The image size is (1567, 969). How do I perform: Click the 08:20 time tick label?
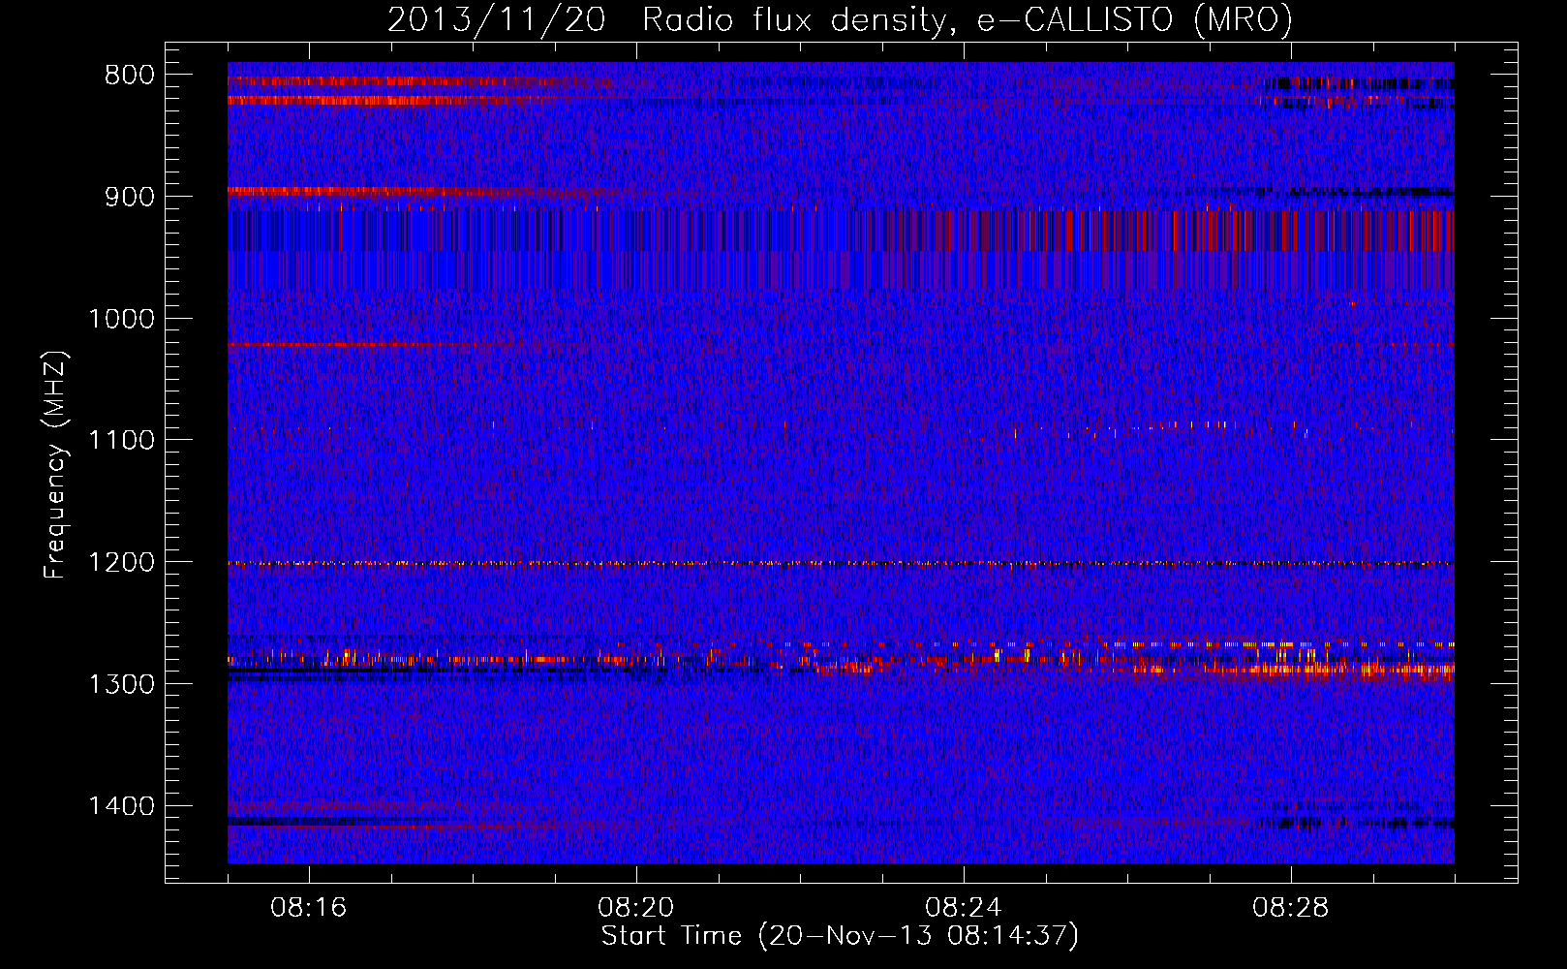pyautogui.click(x=636, y=908)
